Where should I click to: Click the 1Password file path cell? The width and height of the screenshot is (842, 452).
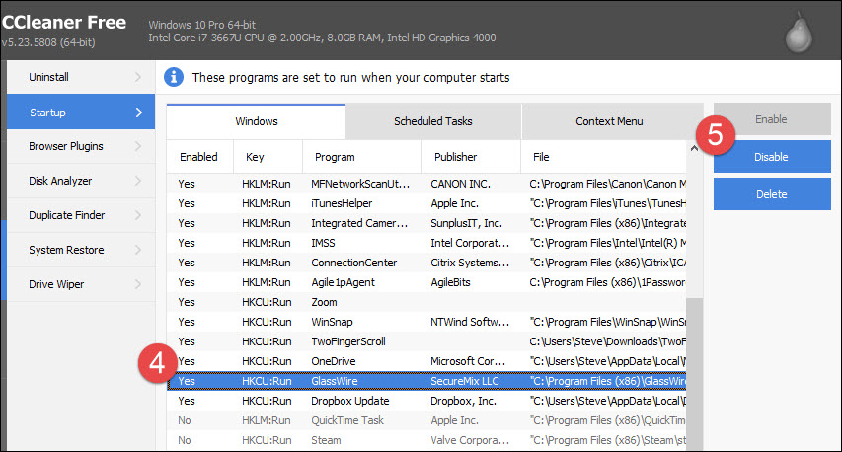click(x=607, y=282)
